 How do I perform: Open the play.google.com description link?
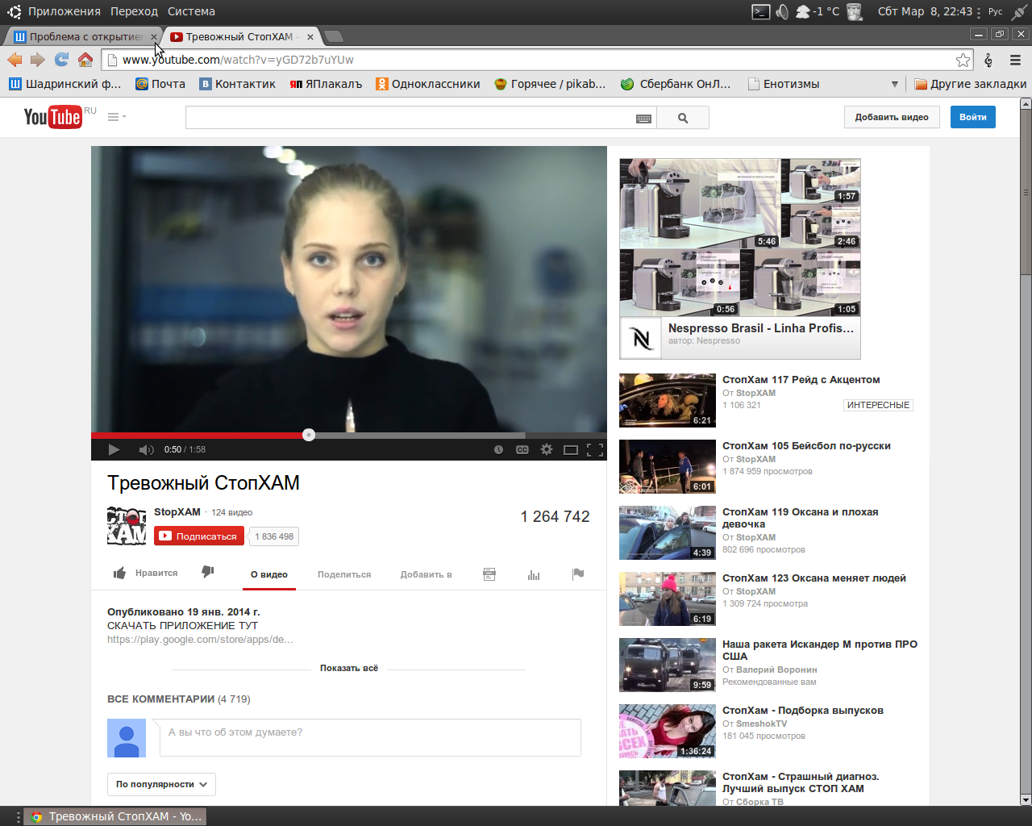(x=200, y=639)
